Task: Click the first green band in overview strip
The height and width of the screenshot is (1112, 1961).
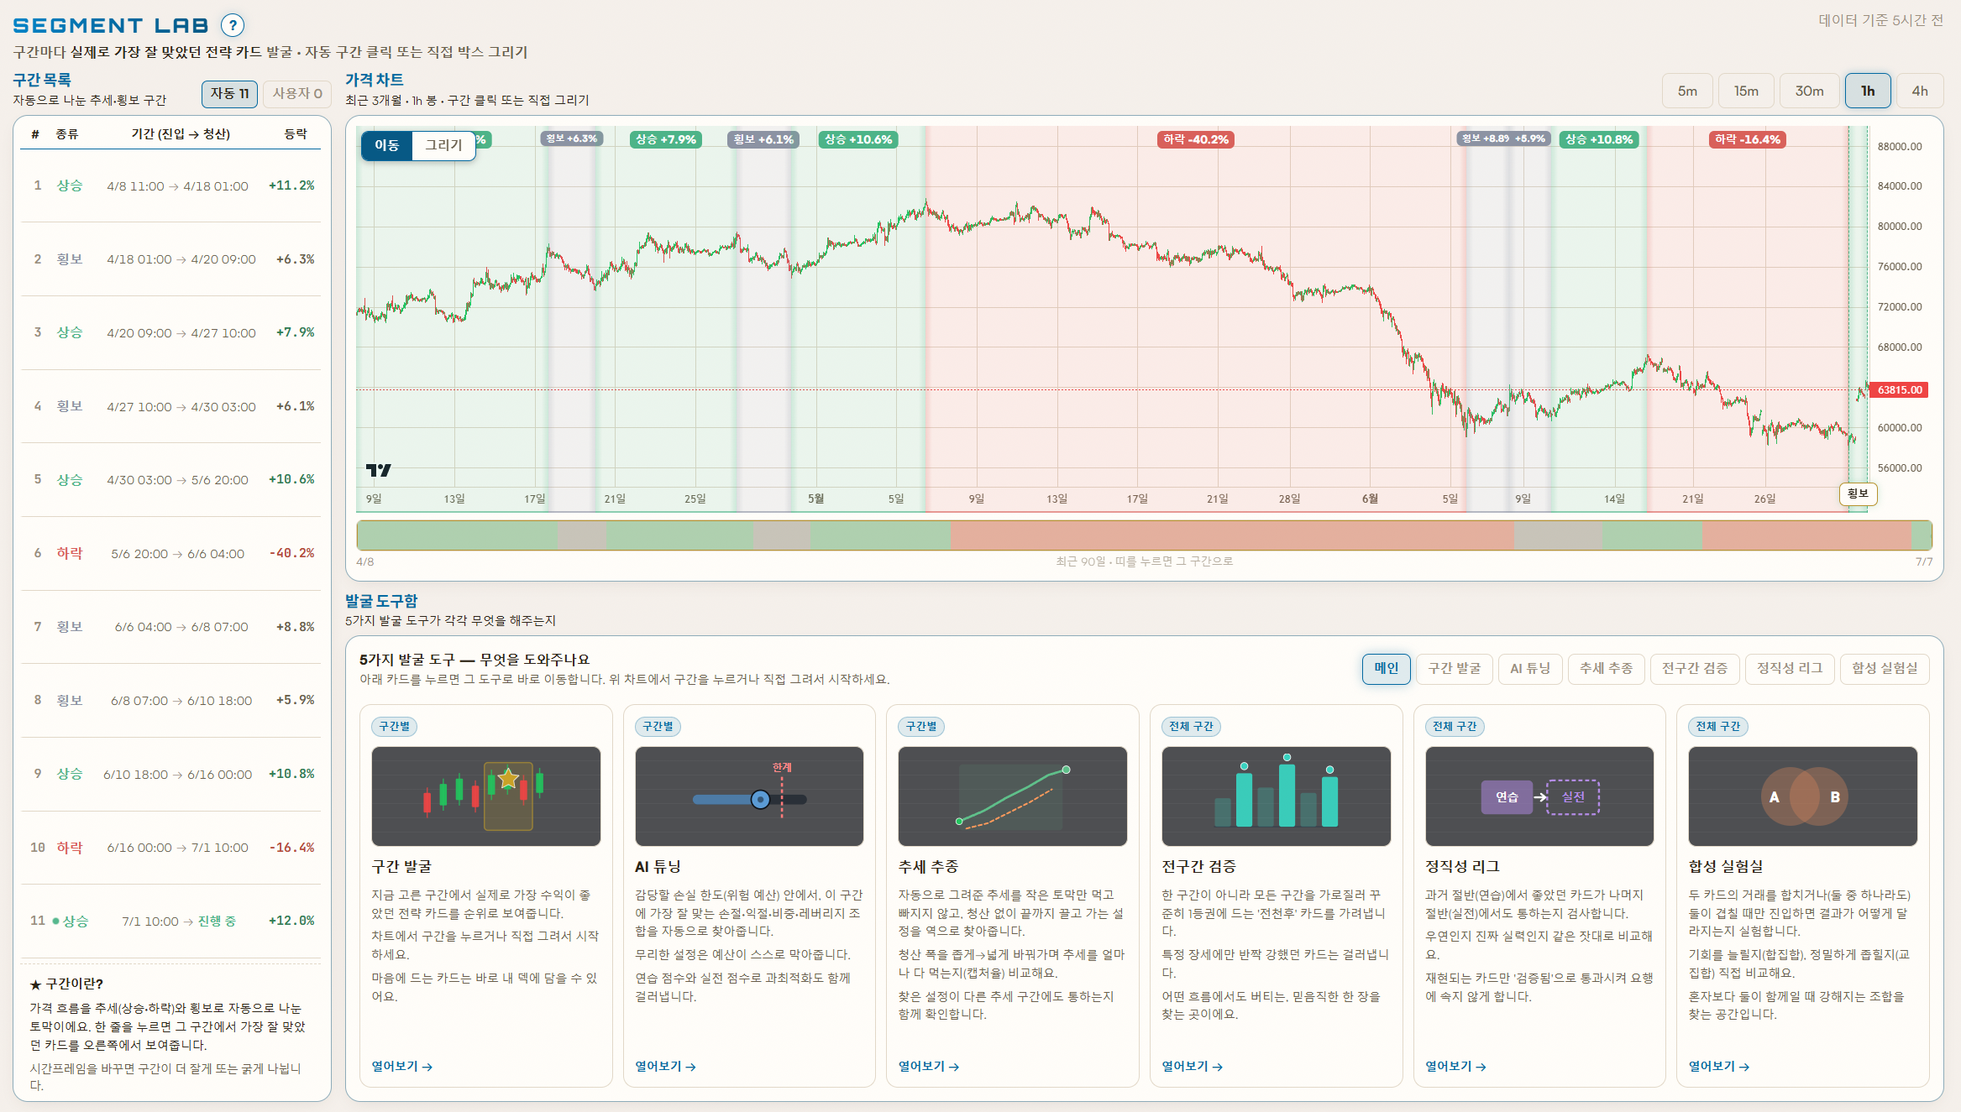Action: coord(458,535)
